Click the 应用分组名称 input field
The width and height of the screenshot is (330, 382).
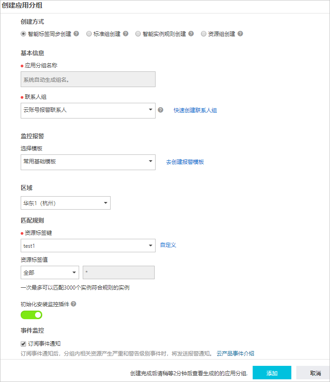pos(88,79)
